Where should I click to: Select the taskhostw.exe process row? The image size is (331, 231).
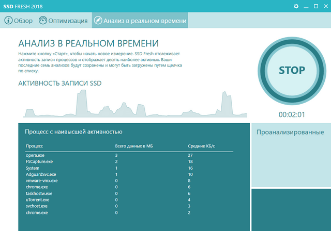129,193
